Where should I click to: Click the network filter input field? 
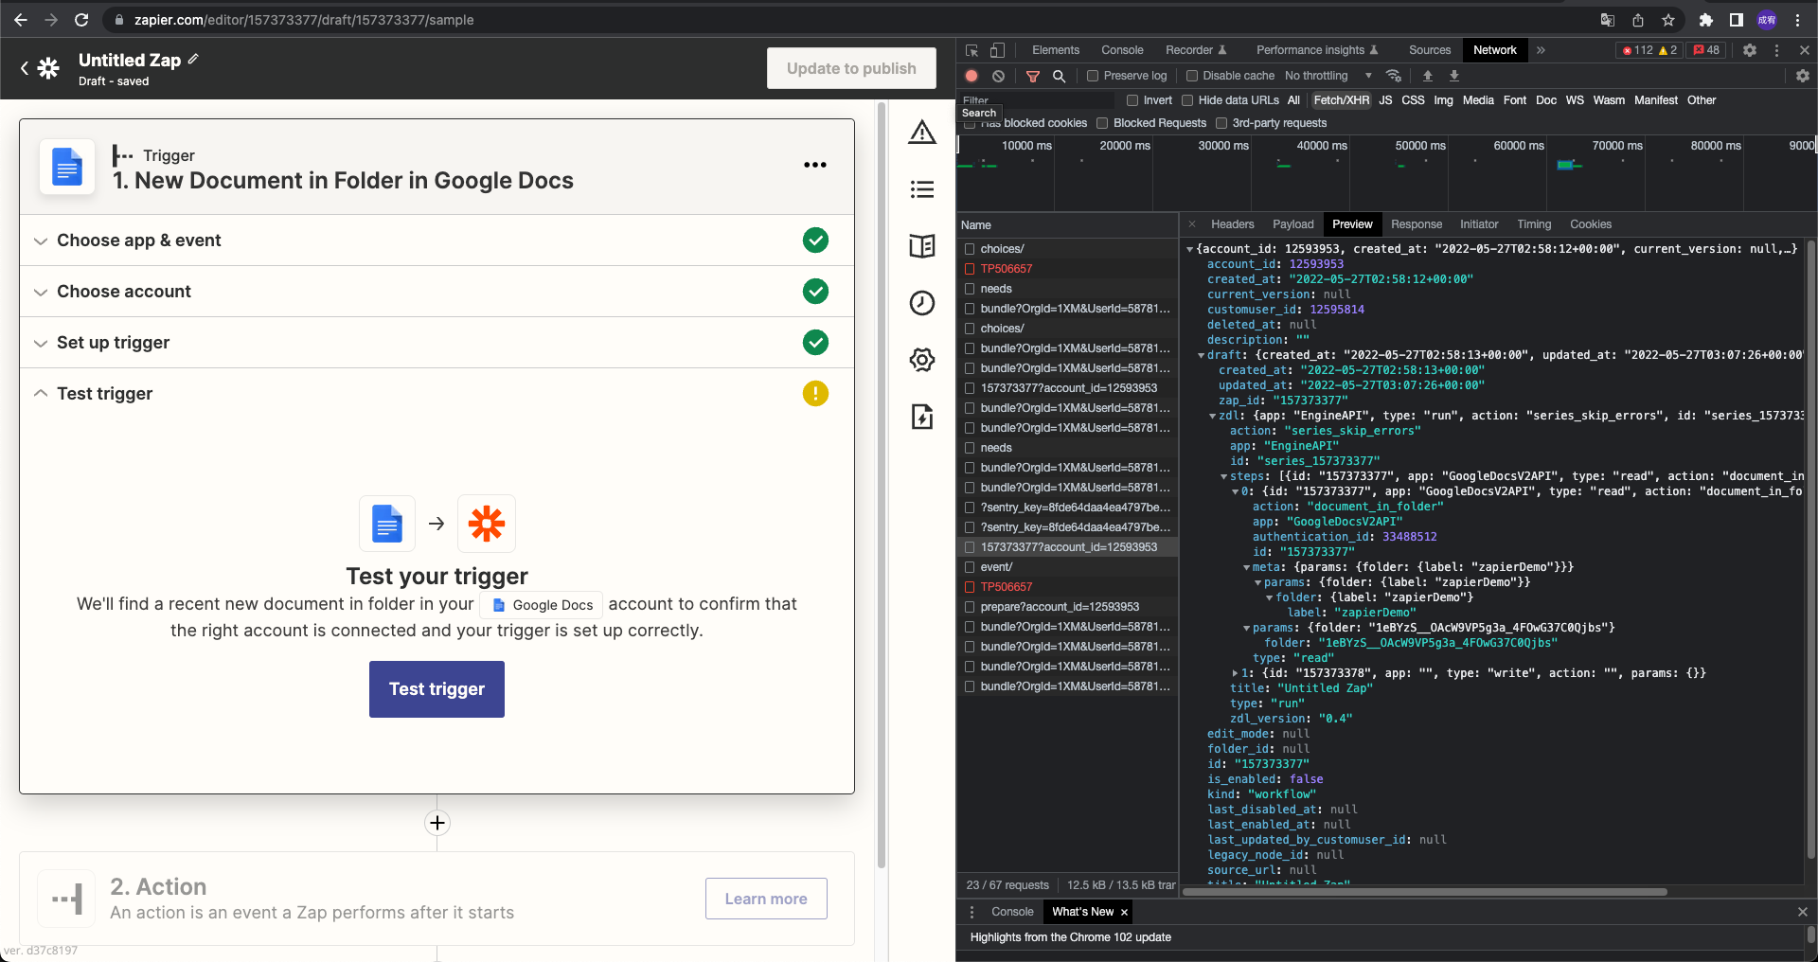click(1037, 100)
